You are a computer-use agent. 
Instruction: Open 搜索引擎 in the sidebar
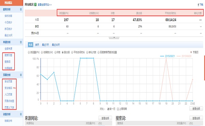[x=8, y=55]
